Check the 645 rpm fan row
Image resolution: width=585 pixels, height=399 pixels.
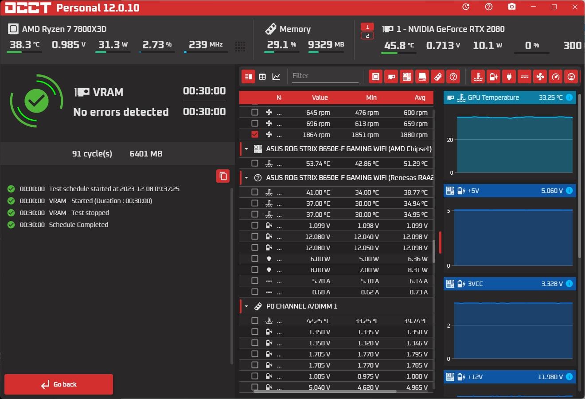click(x=255, y=112)
